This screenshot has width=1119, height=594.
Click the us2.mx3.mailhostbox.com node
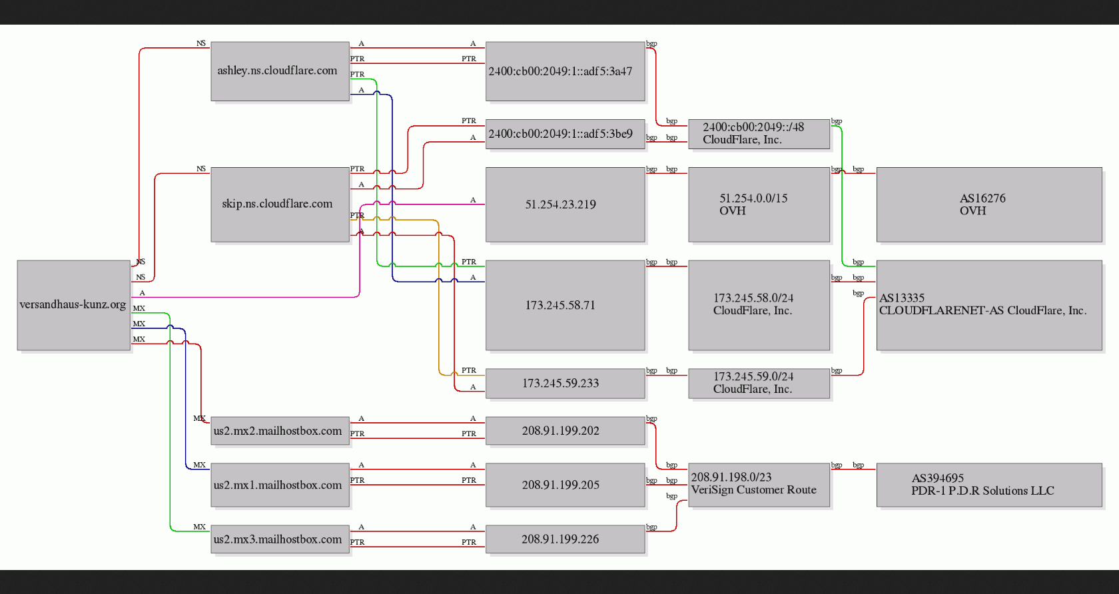coord(280,539)
